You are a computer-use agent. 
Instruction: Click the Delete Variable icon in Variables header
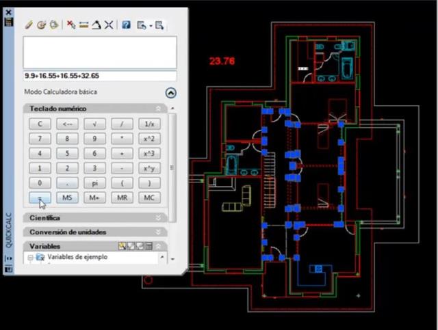pos(140,246)
